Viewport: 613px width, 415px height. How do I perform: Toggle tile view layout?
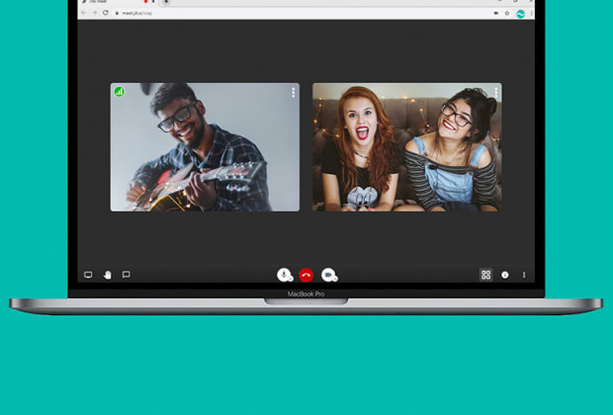click(x=485, y=275)
